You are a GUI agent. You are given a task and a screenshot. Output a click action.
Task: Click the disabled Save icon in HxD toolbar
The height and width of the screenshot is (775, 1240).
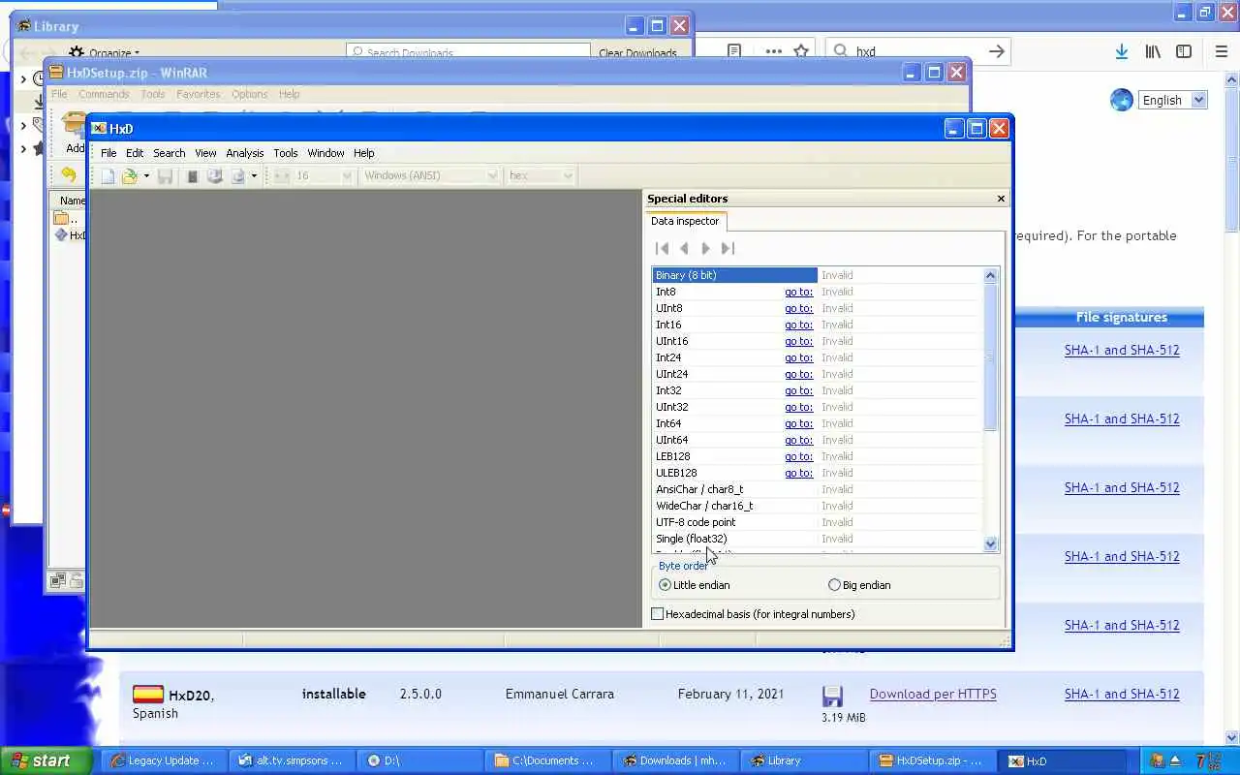[166, 176]
